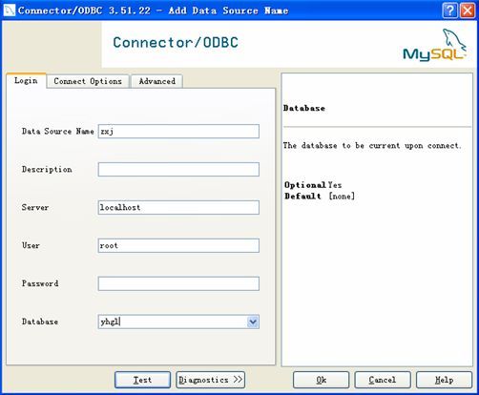Viewport: 479px width, 395px height.
Task: Click the 'Connector/ODBC' banner heading
Action: click(x=176, y=43)
